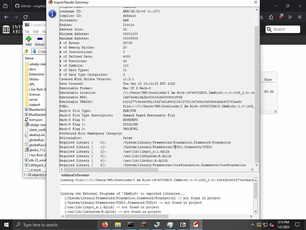The height and width of the screenshot is (230, 306).
Task: Open Firefox downloads panel
Action: click(261, 17)
